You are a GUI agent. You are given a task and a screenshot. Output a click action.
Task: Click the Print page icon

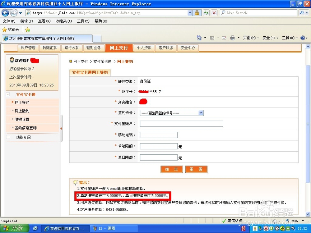pos(232,38)
